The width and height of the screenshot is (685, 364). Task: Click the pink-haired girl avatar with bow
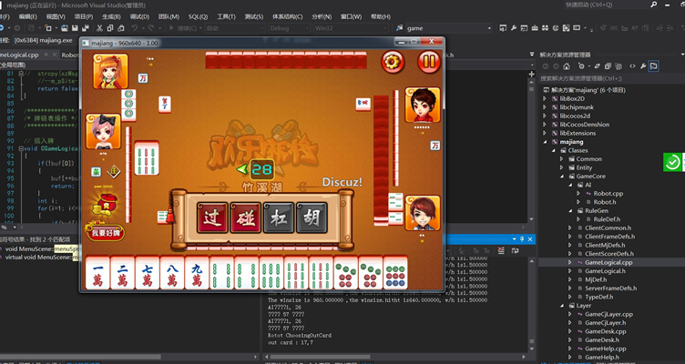[x=103, y=131]
